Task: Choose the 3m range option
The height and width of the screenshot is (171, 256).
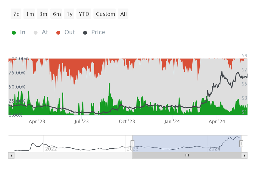Action: [x=42, y=14]
